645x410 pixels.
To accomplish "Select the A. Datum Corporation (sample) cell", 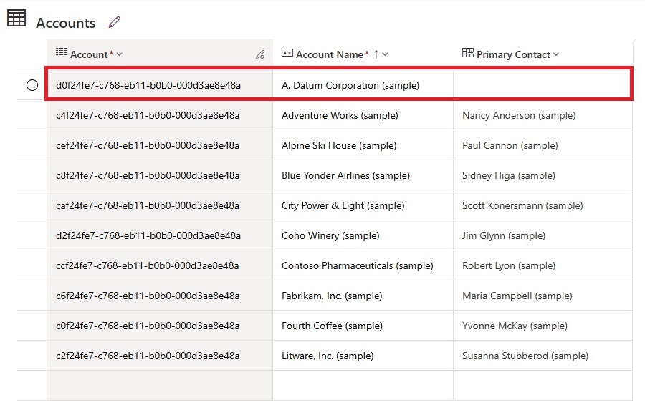I will (363, 85).
